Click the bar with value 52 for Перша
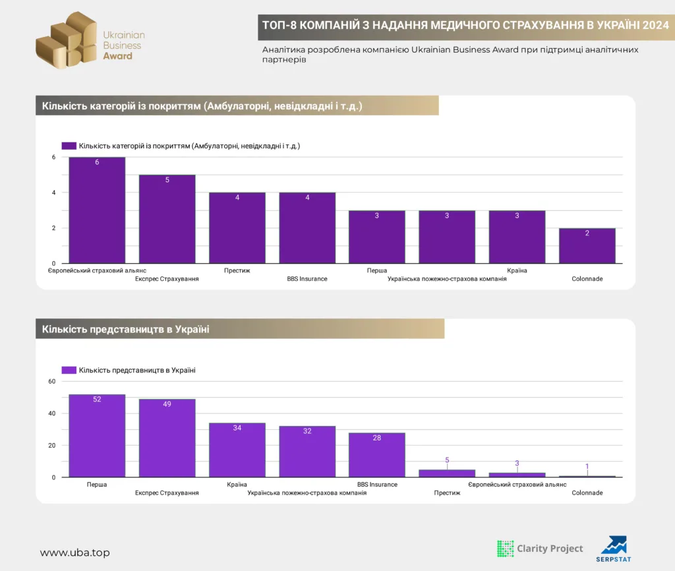 (x=97, y=436)
